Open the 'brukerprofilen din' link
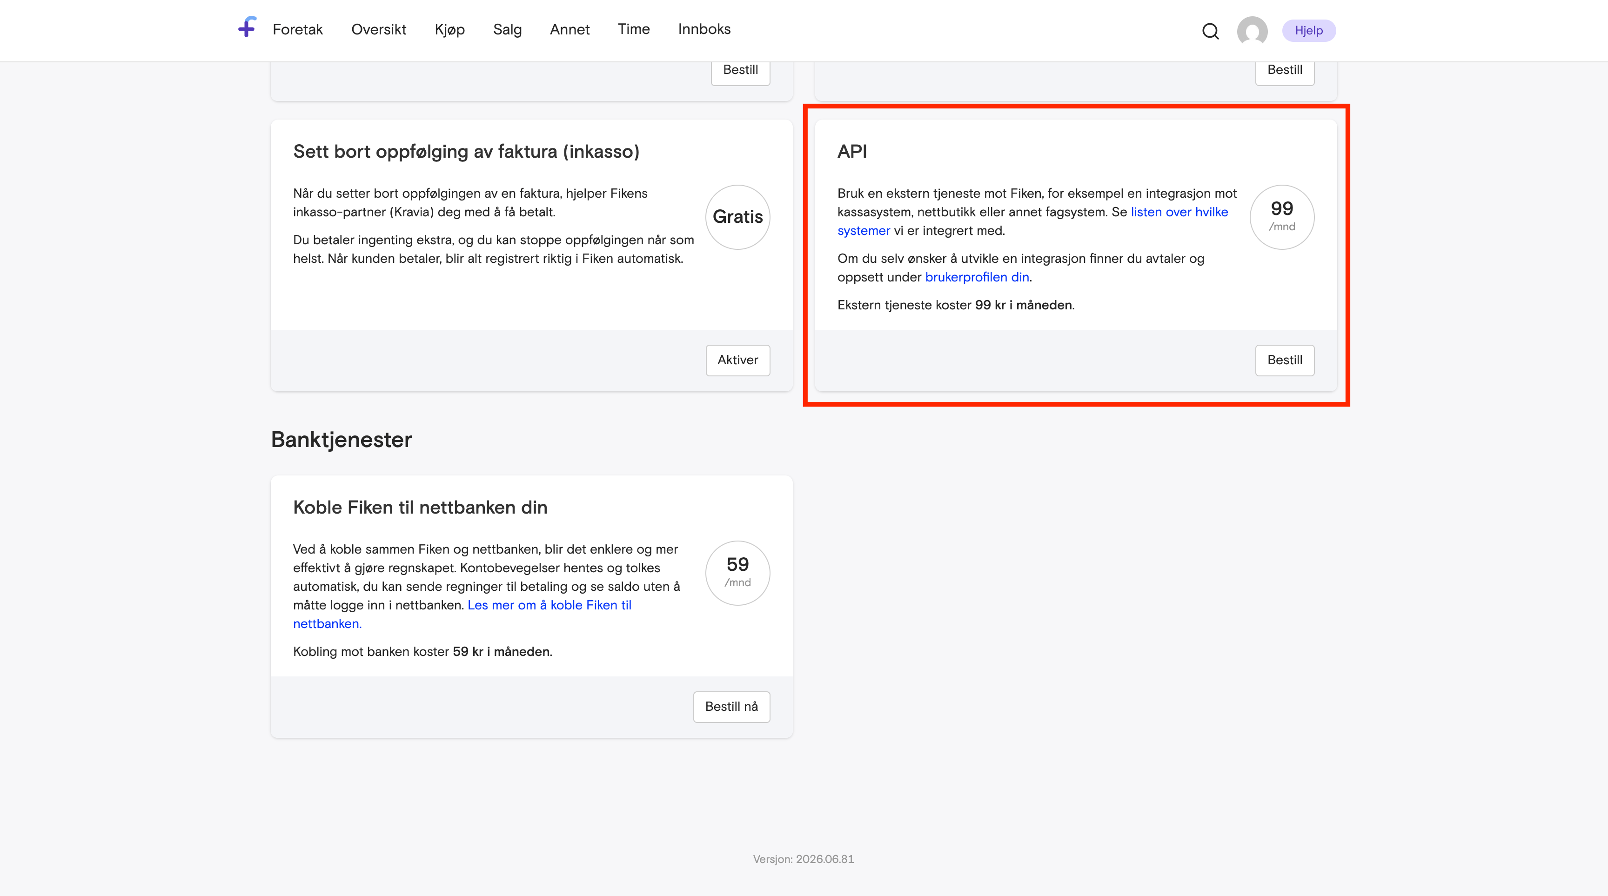 977,277
